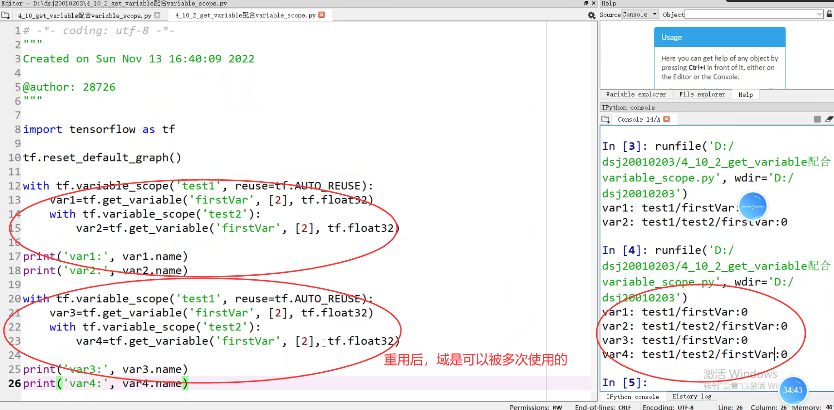The image size is (834, 410).
Task: Click the Usage header in Help pane
Action: click(720, 37)
